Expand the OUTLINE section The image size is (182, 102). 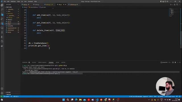pos(8,92)
